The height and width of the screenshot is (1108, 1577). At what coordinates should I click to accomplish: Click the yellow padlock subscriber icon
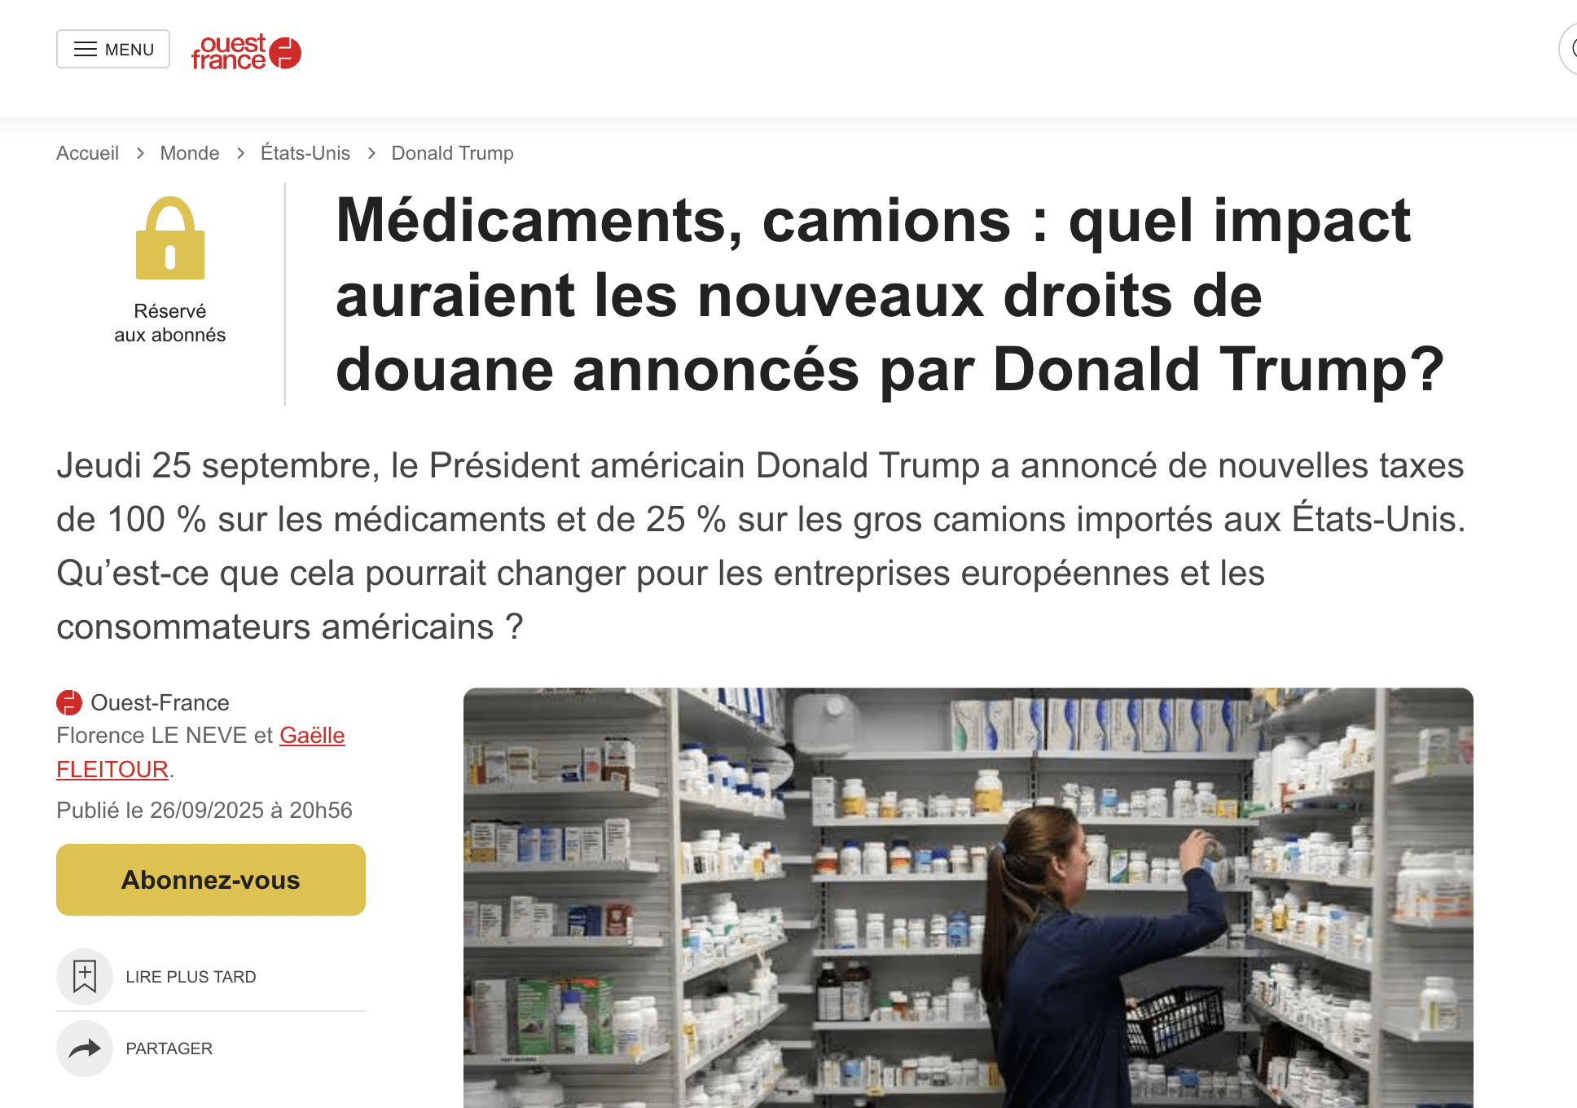tap(170, 238)
